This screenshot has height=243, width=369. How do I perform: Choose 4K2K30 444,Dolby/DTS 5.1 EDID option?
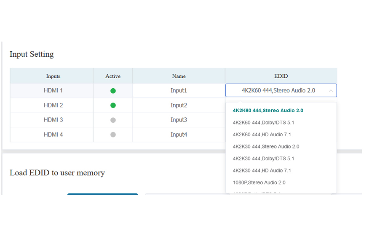pos(263,158)
